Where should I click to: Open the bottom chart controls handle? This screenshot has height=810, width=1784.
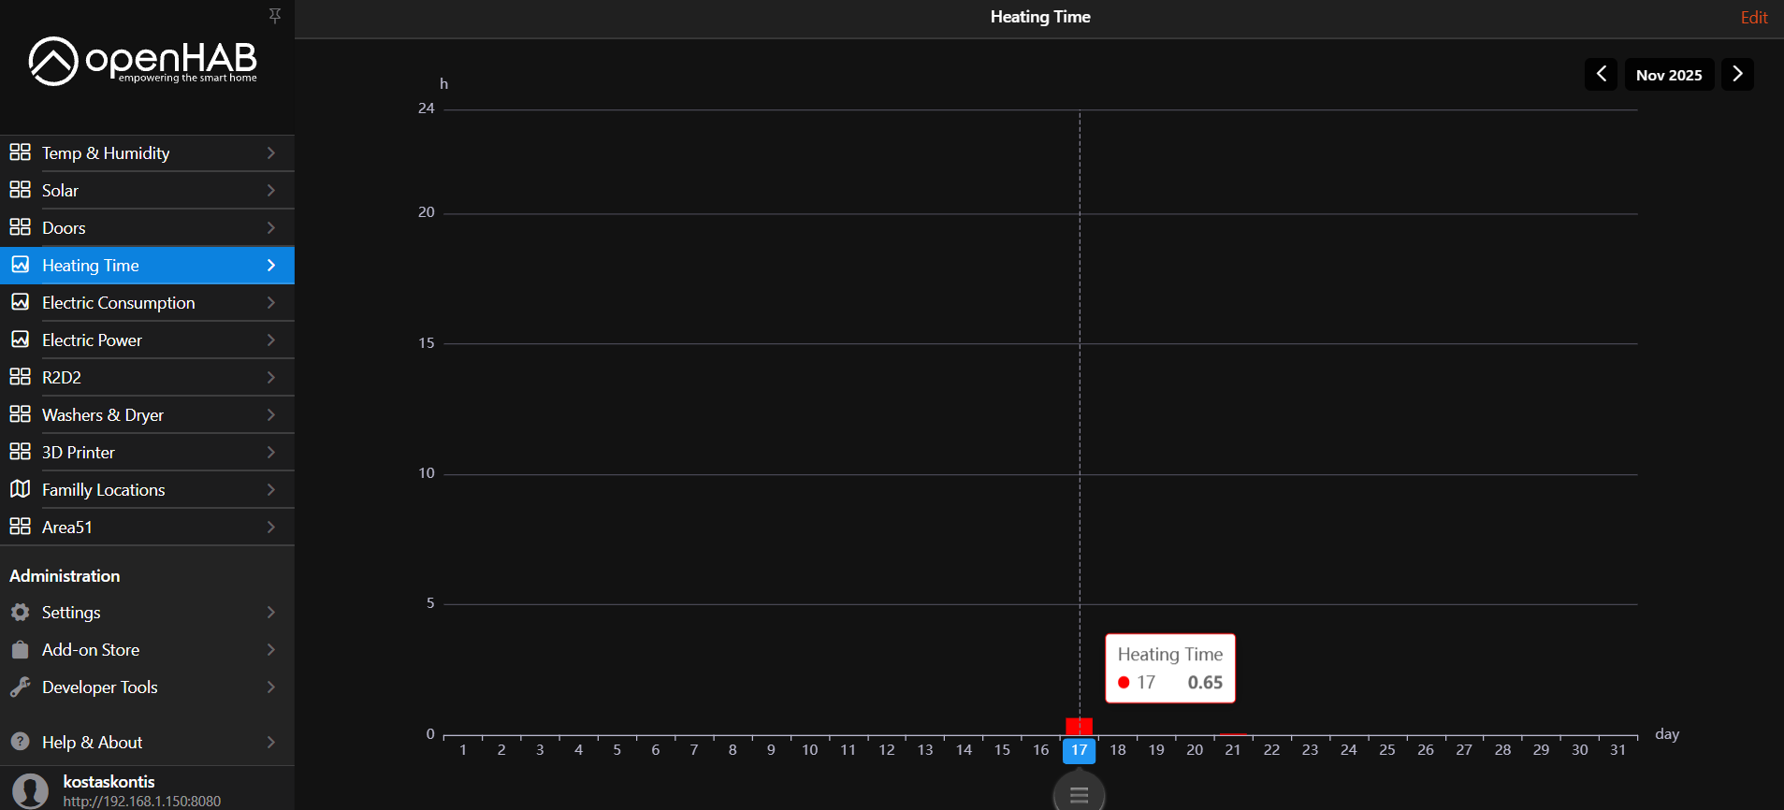(x=1079, y=794)
